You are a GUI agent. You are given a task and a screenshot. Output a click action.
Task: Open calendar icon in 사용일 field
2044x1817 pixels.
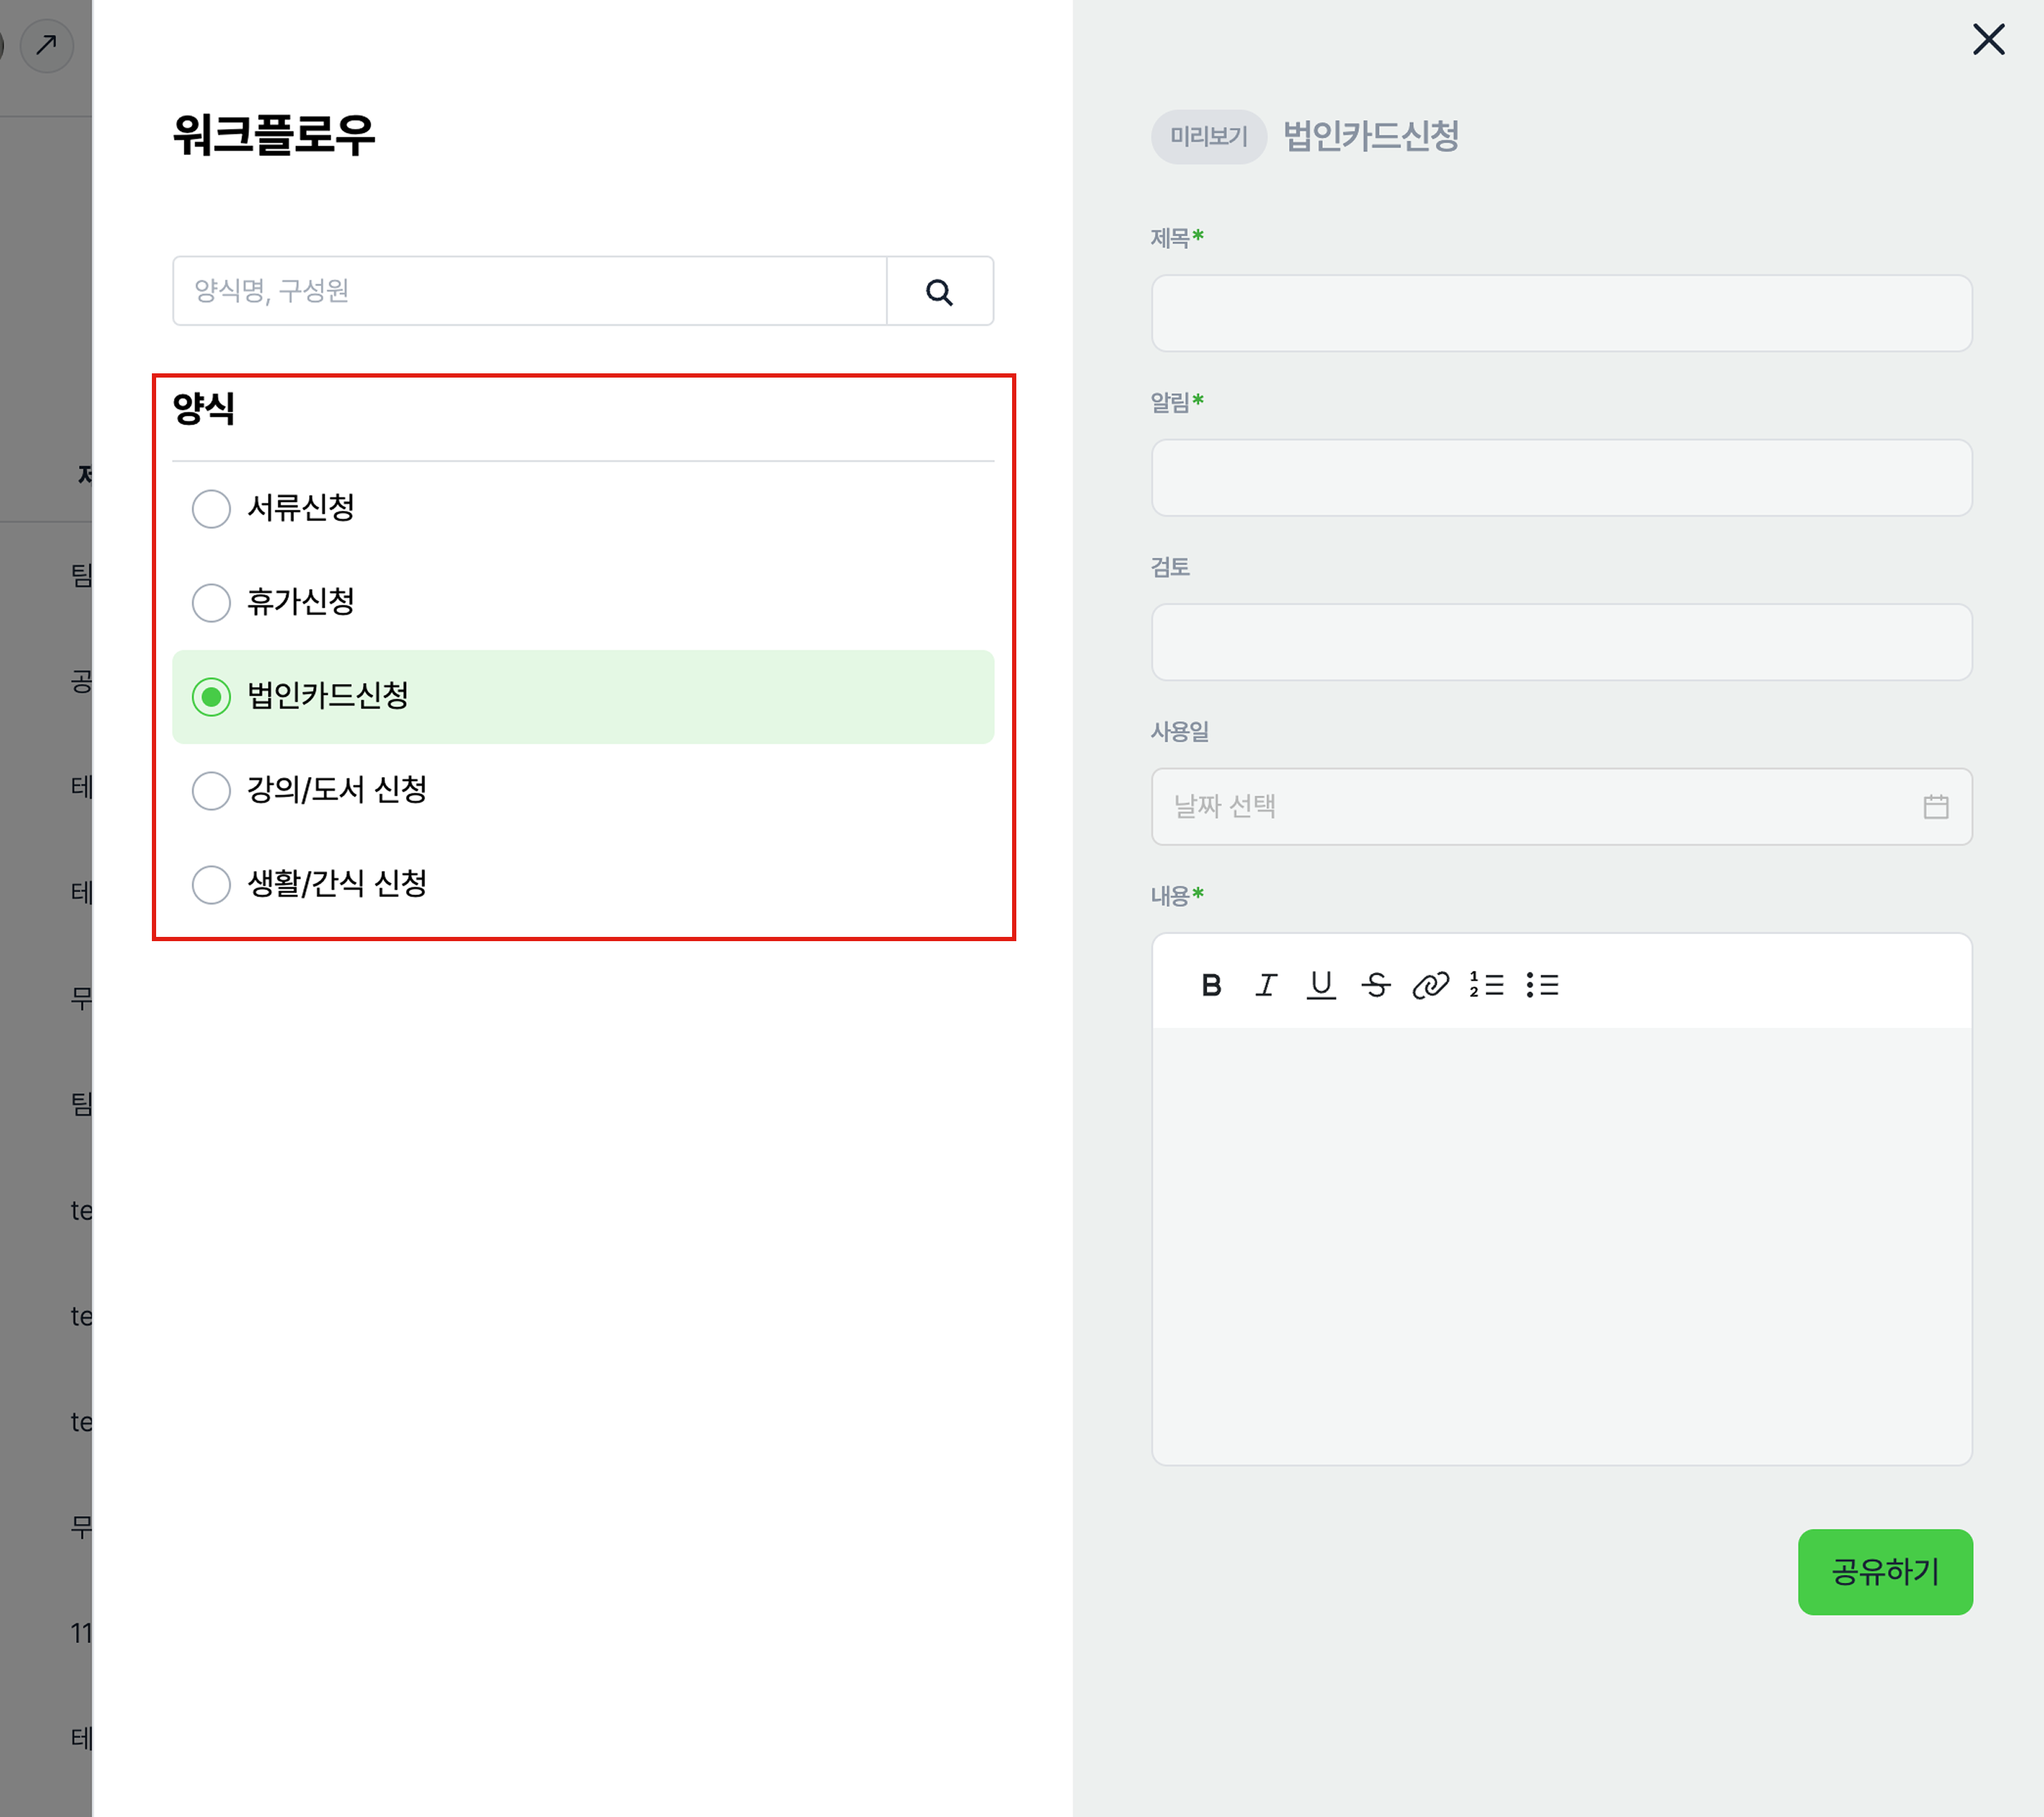(1935, 806)
